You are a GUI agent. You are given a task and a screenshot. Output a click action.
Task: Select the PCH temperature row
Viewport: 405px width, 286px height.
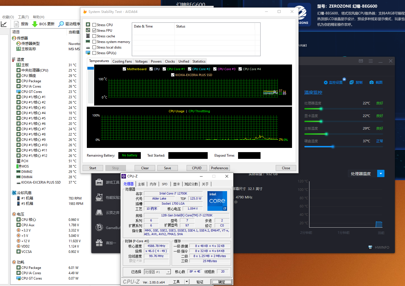pos(47,161)
